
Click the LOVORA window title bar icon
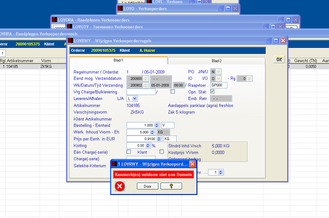click(54, 20)
